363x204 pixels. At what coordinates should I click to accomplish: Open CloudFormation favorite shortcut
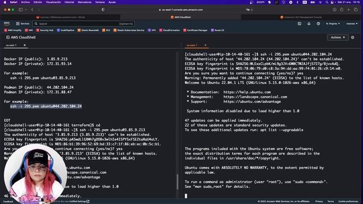click(170, 30)
